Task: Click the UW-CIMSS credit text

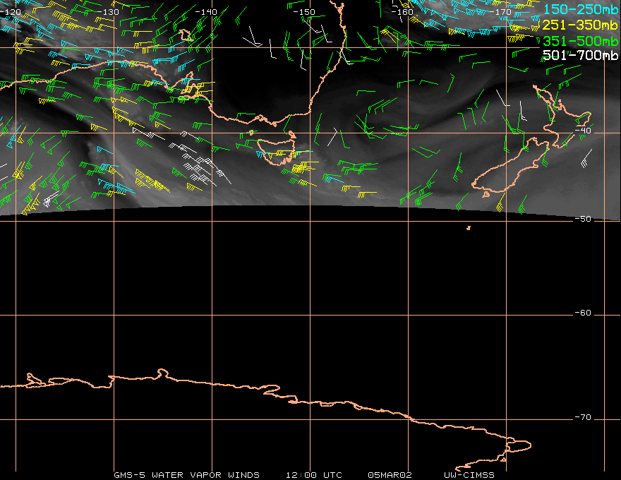Action: (x=469, y=475)
